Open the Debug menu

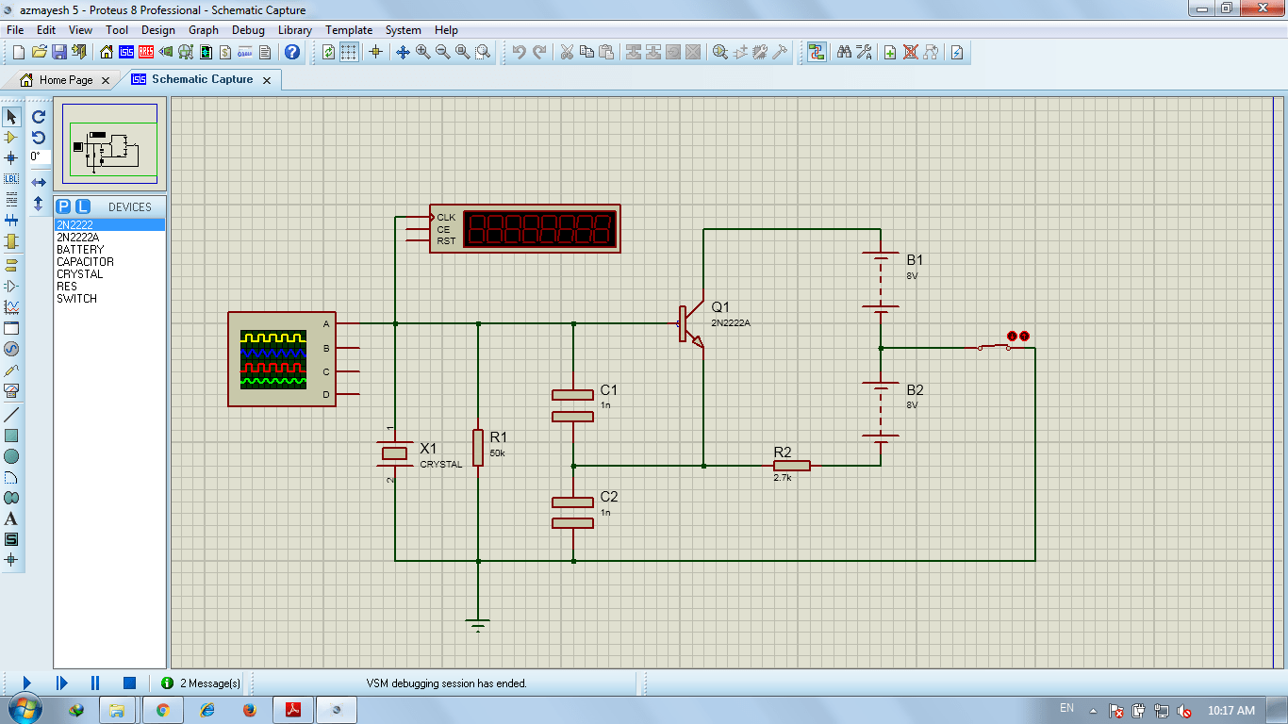(x=248, y=29)
